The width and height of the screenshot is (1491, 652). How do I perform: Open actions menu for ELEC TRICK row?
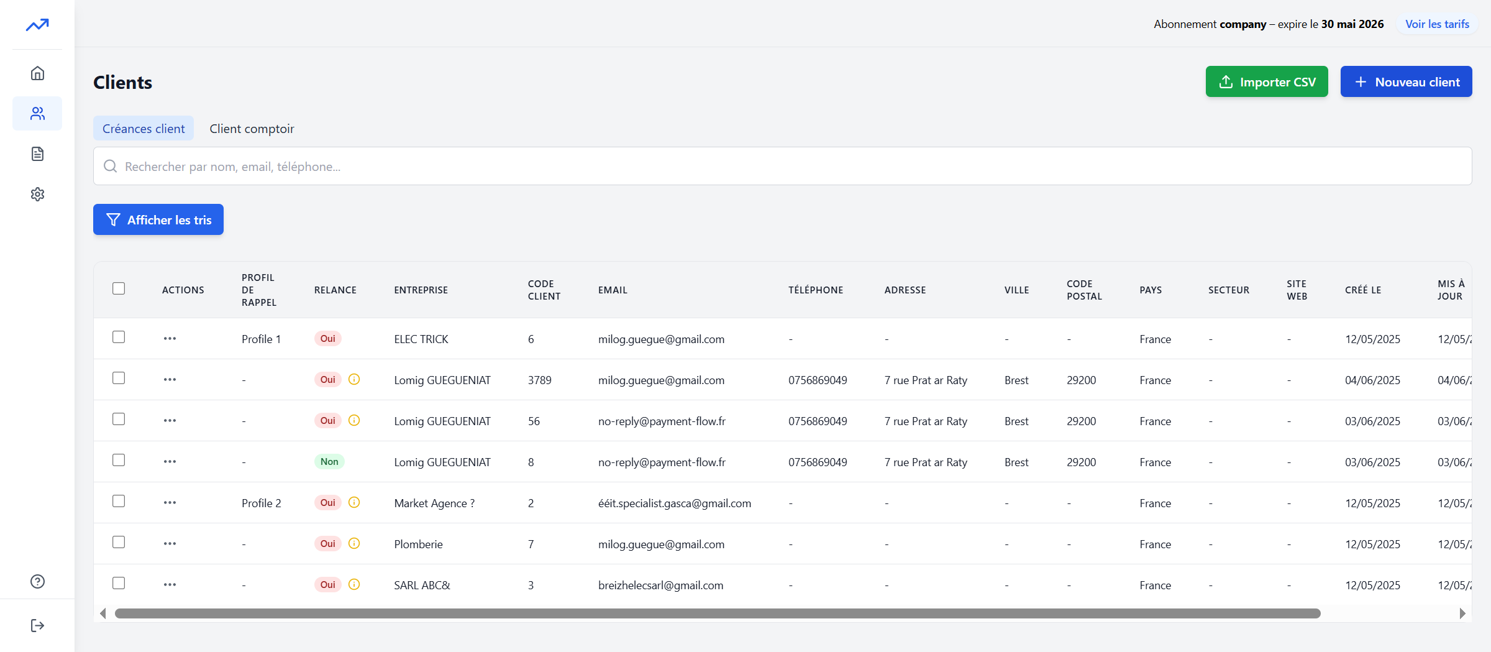coord(170,339)
